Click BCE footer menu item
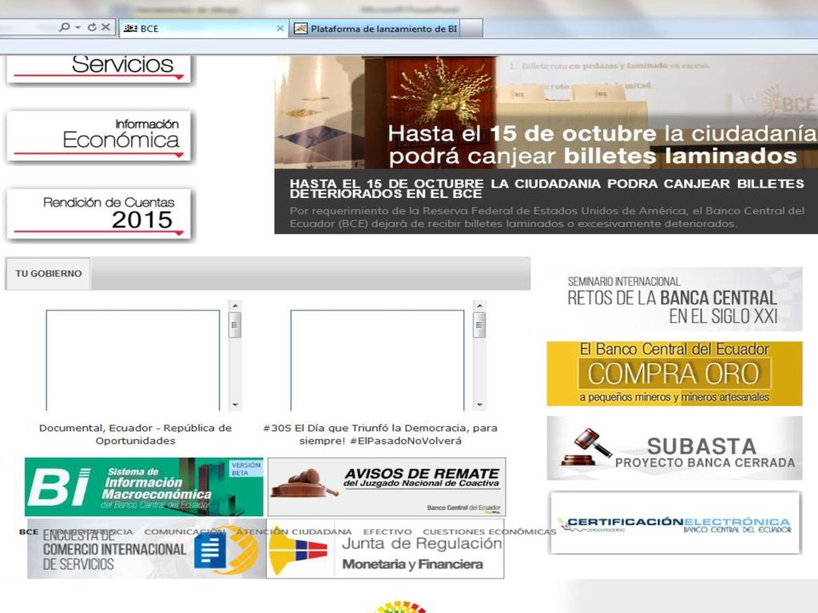Image resolution: width=818 pixels, height=613 pixels. tap(29, 532)
